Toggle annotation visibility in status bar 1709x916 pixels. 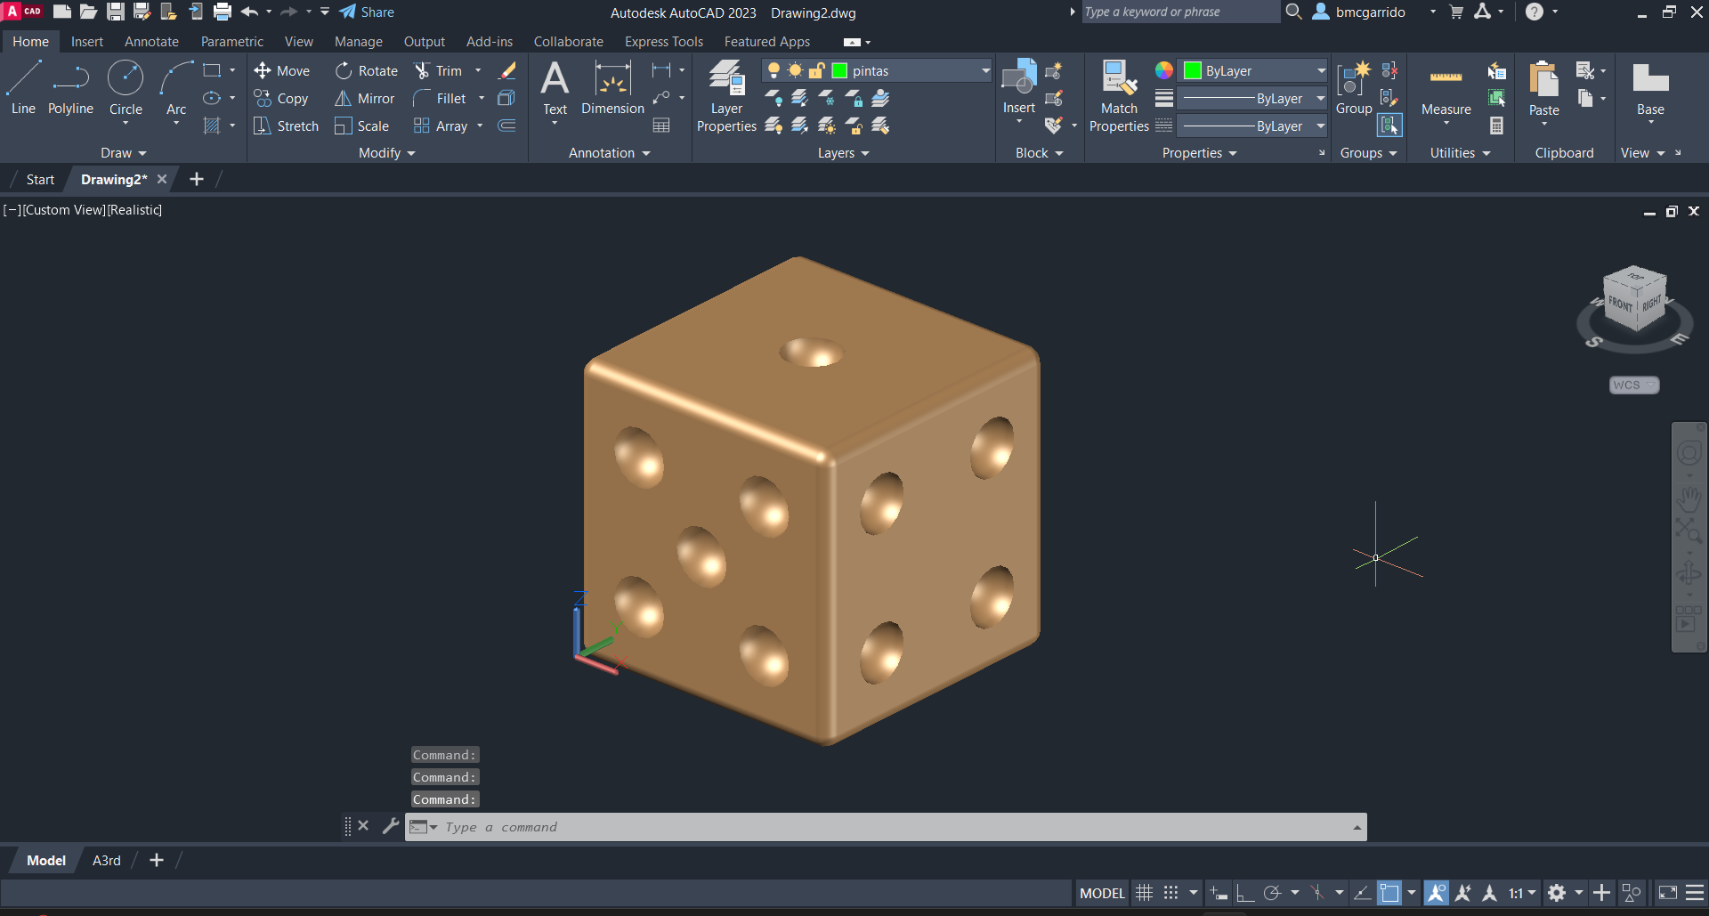1436,893
